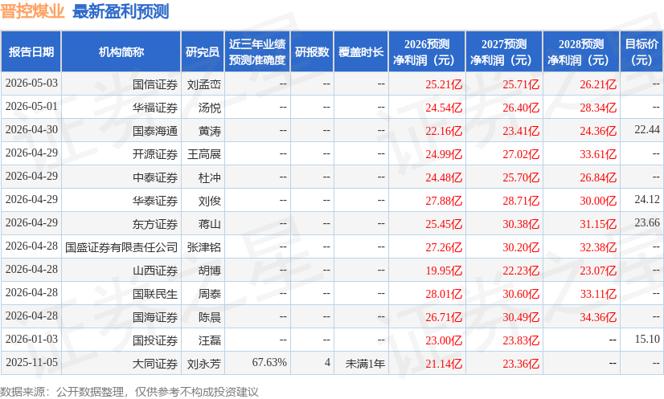Viewport: 664px width, 399px height.
Task: Click analyst name 黄涛
Action: [210, 131]
